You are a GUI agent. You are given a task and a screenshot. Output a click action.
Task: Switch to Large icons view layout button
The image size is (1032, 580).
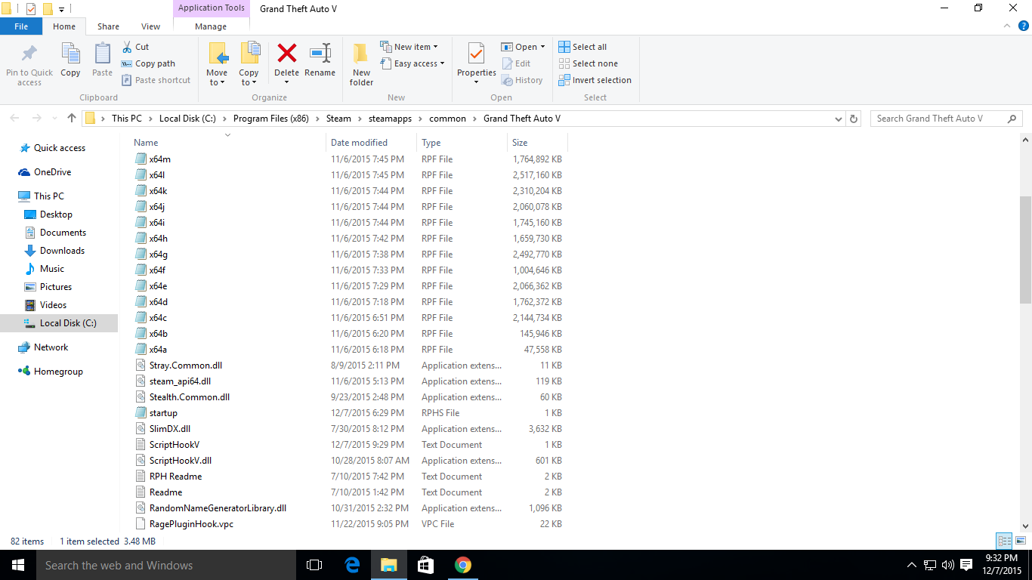[1020, 541]
